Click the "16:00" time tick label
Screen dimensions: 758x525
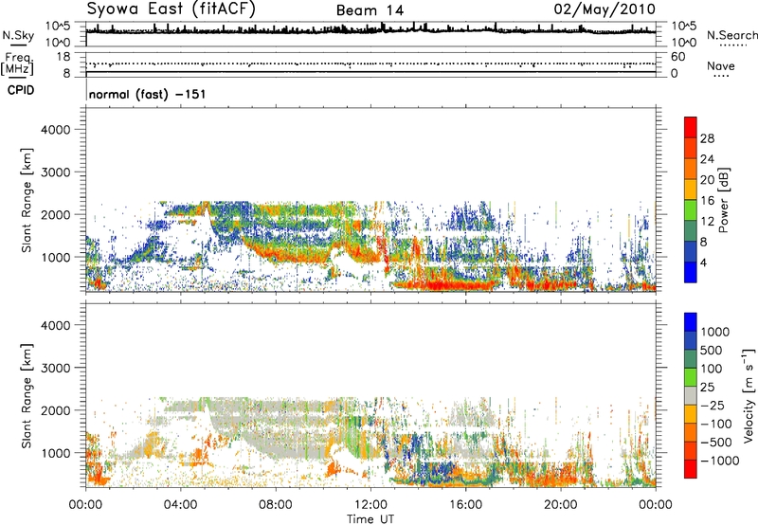pos(465,505)
